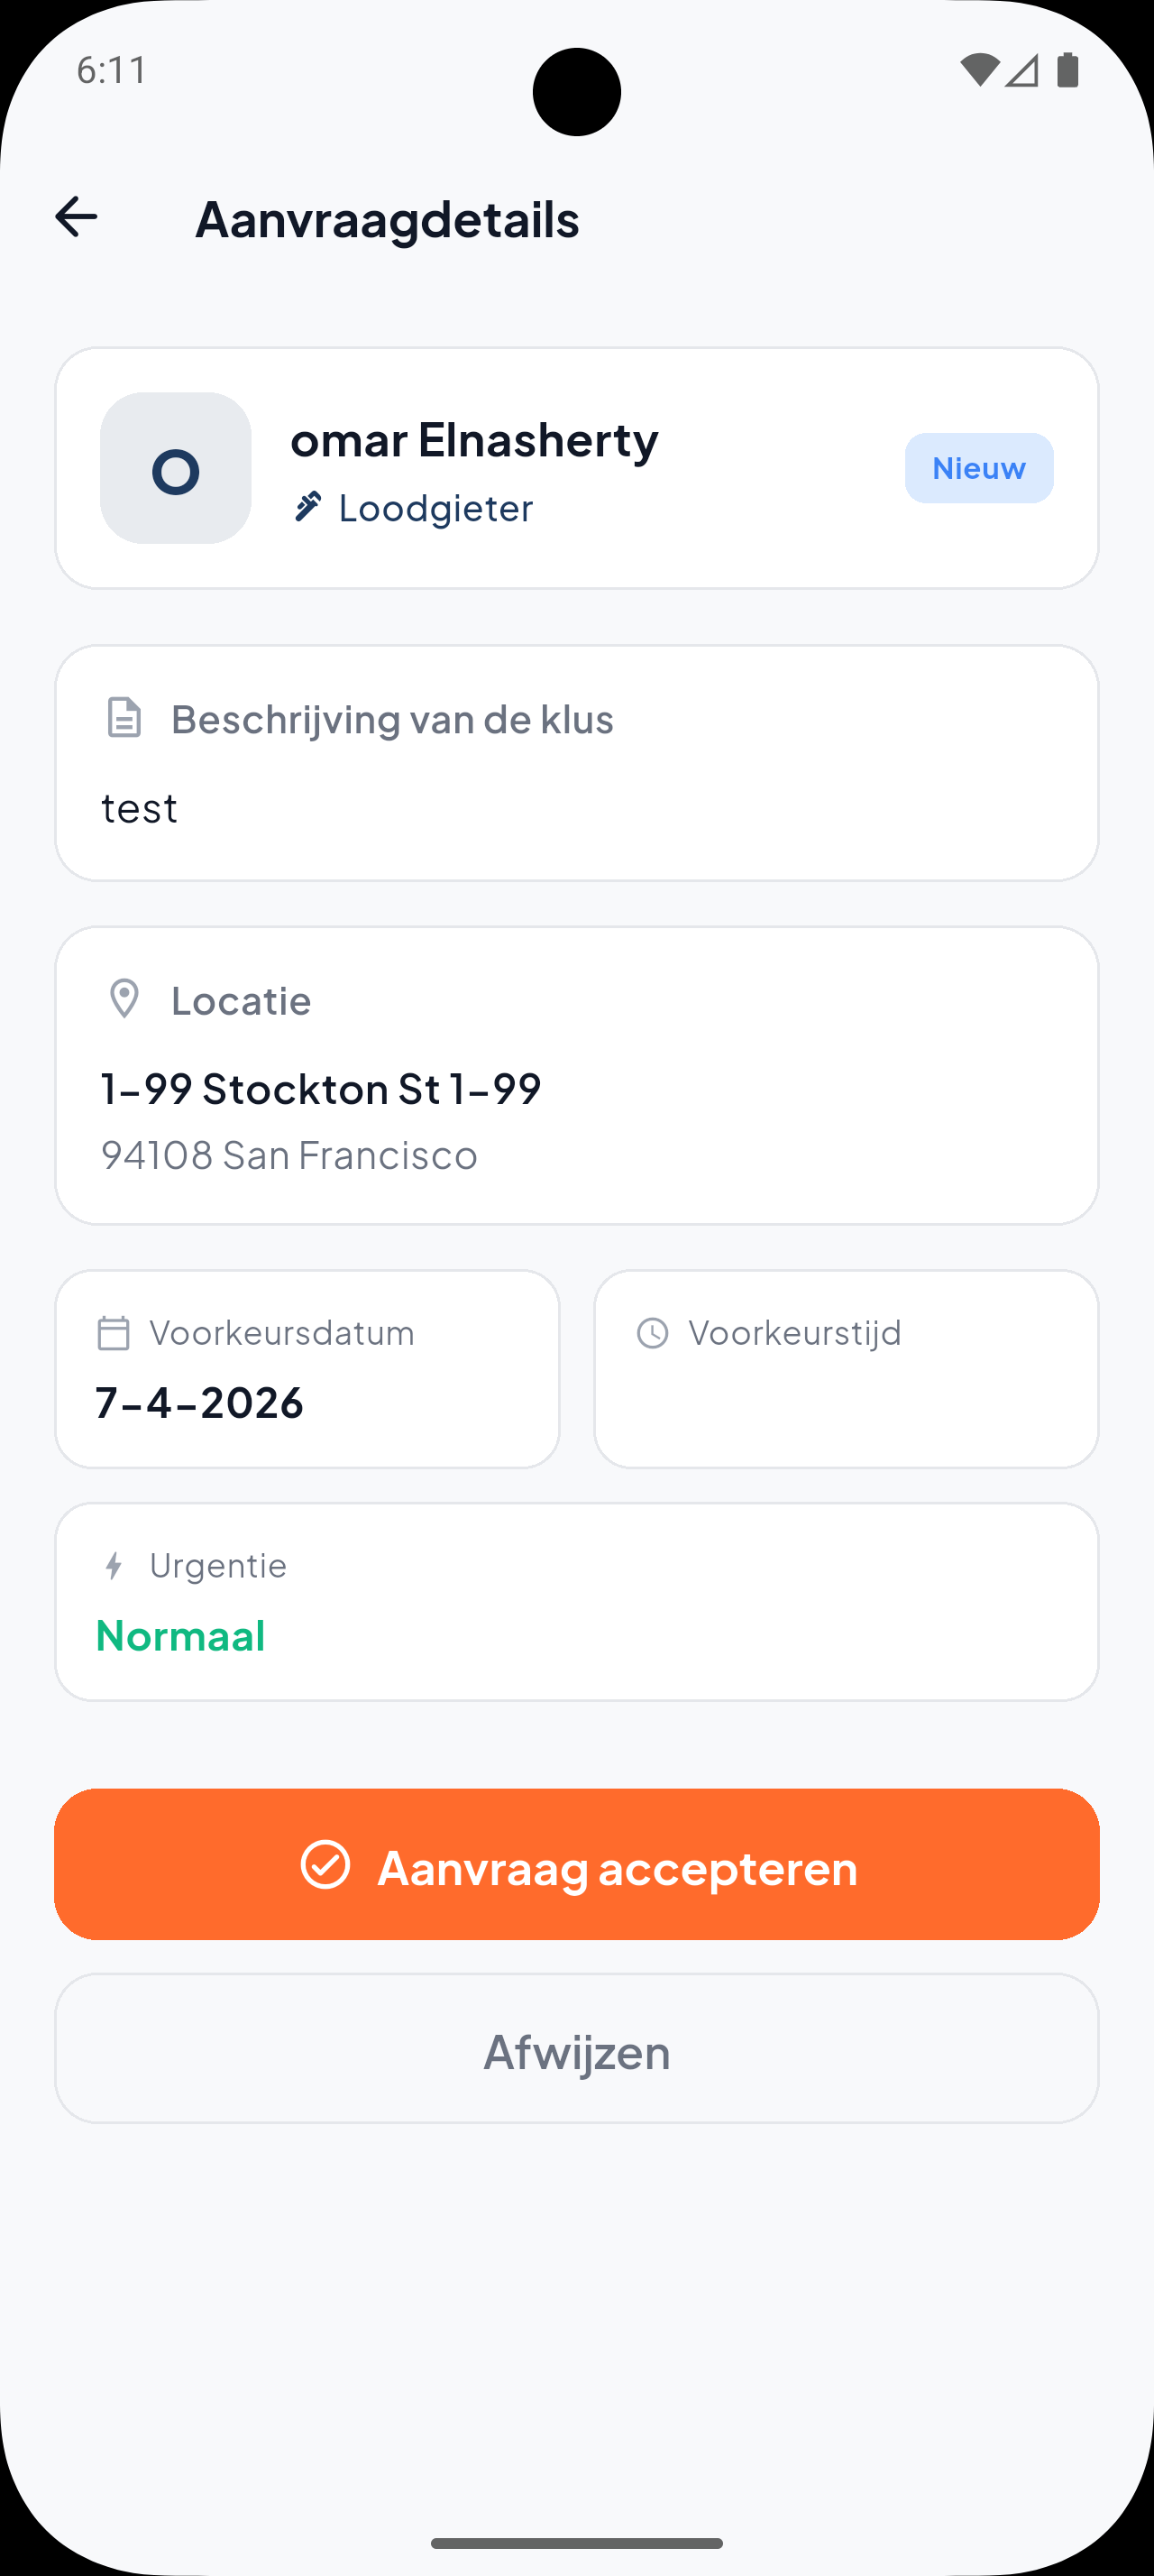Image resolution: width=1154 pixels, height=2576 pixels.
Task: Tap the Wi-Fi signal icon
Action: (979, 70)
